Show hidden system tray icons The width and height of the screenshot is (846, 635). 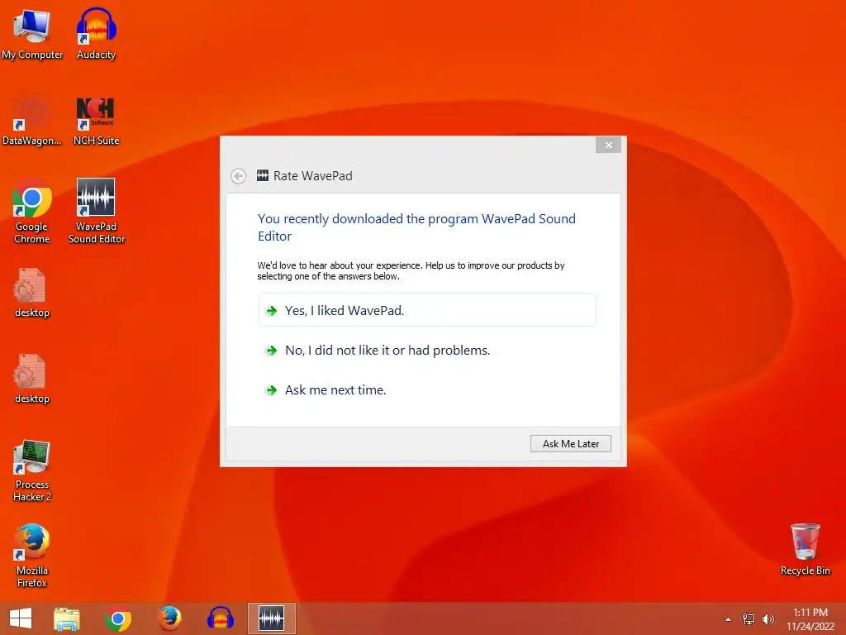pos(728,619)
